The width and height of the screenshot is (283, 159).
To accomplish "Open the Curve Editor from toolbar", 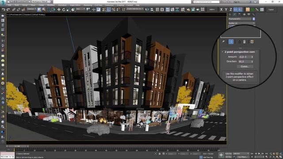I will pos(172,9).
